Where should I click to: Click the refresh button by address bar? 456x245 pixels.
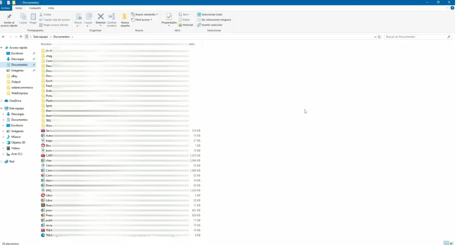click(x=379, y=37)
